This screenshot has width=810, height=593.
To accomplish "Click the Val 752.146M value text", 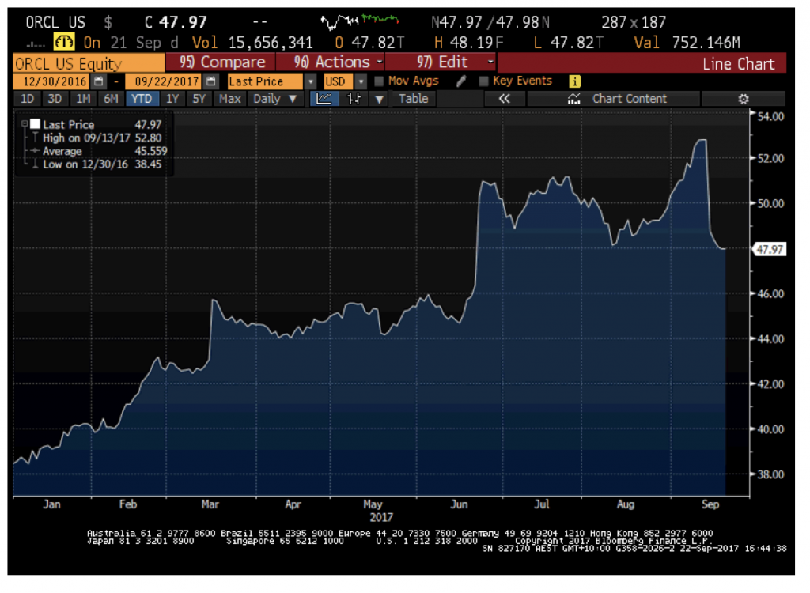I will pyautogui.click(x=687, y=43).
